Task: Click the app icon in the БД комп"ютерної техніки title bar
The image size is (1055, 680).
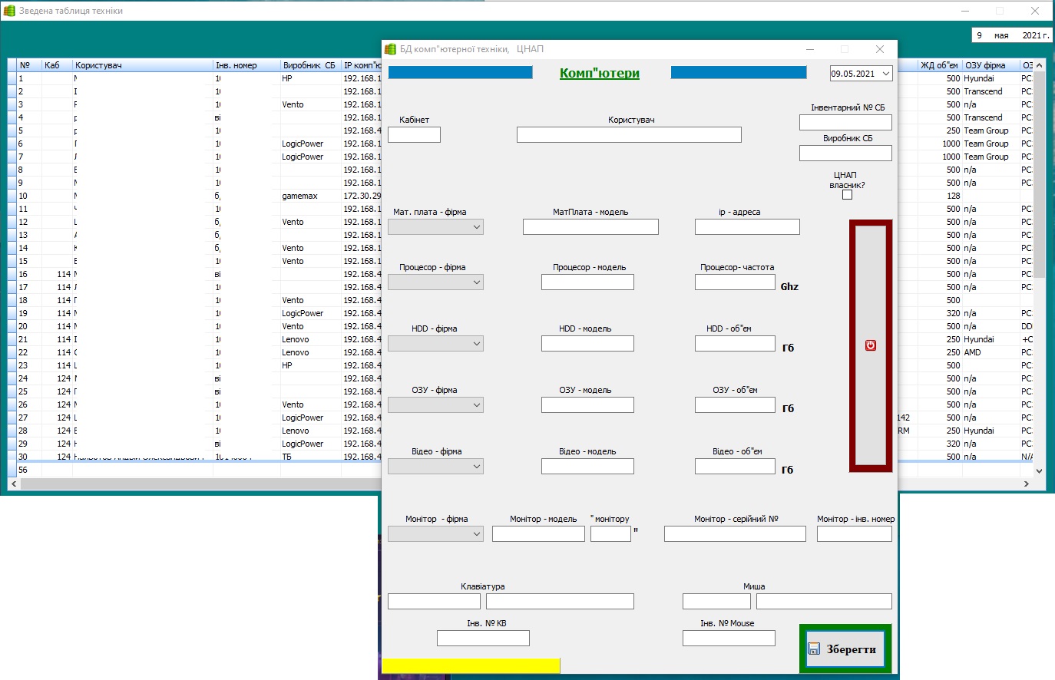Action: [x=390, y=49]
